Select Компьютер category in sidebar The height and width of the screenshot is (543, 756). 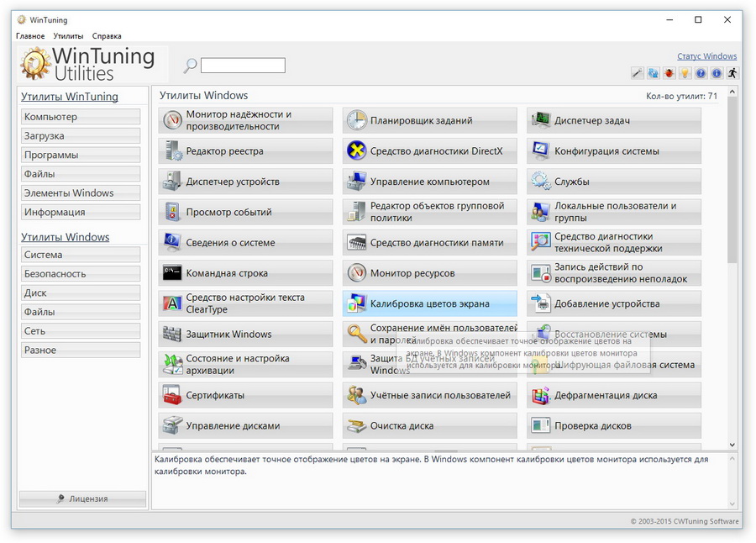tap(81, 117)
